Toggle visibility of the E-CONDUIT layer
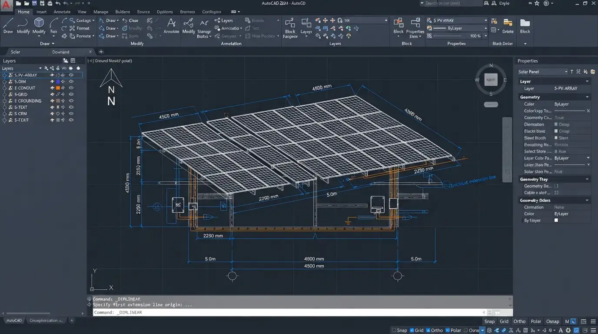The height and width of the screenshot is (334, 598). [x=71, y=88]
